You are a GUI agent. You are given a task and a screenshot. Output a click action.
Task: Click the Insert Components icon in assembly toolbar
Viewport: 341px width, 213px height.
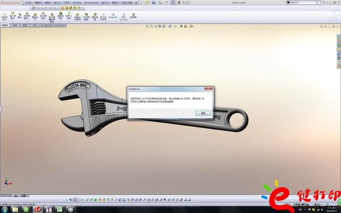pyautogui.click(x=13, y=16)
